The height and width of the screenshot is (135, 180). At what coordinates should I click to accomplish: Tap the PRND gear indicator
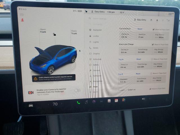pos(23,9)
